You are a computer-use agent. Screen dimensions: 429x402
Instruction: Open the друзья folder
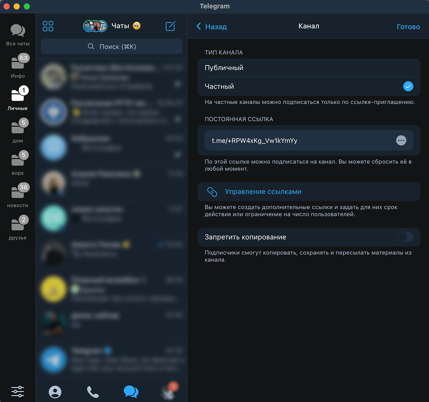[x=18, y=227]
